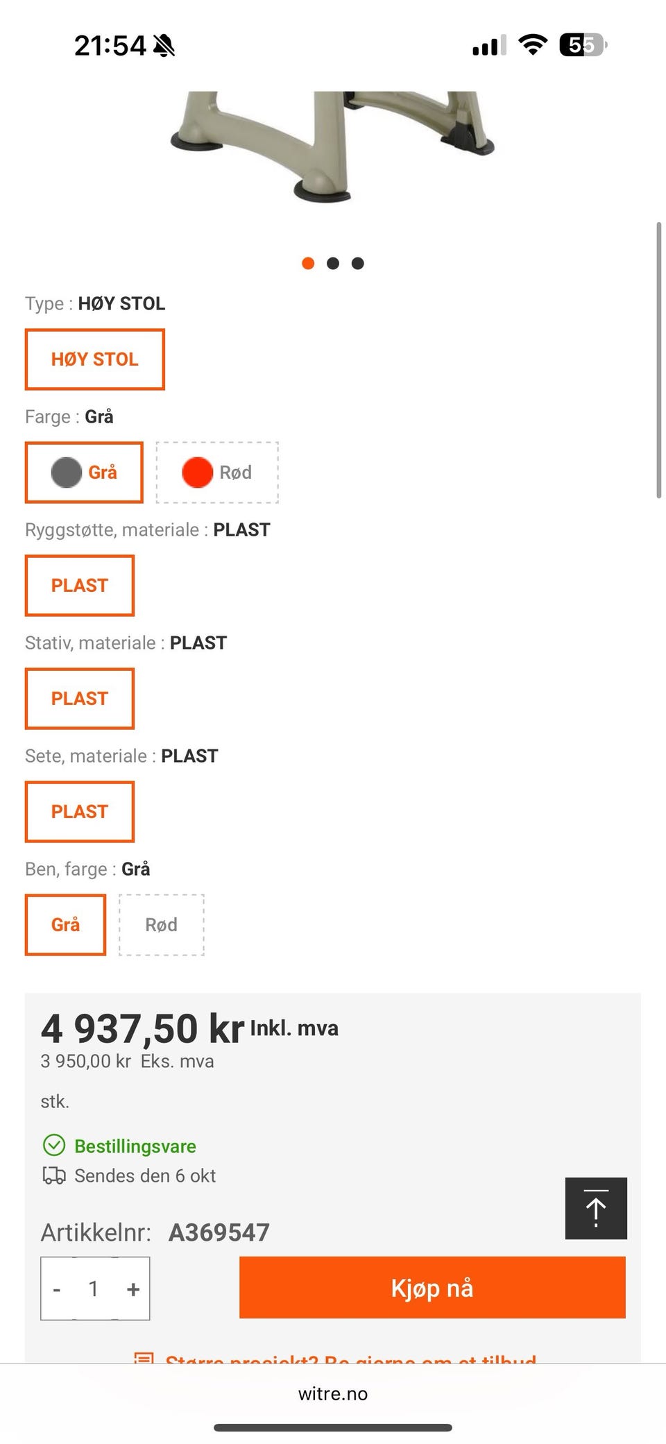This screenshot has width=666, height=1444.
Task: Select the HØY STOL type option
Action: click(95, 359)
